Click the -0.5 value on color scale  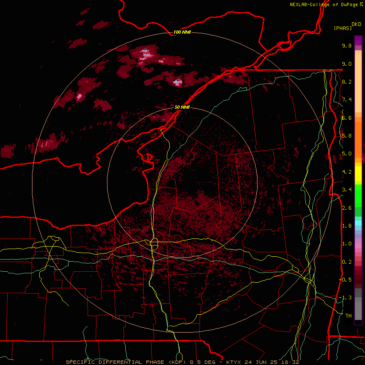345,280
